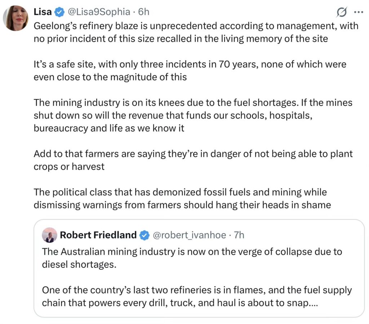Click Lisa's blue verified badge
369x324 pixels.
pyautogui.click(x=59, y=12)
